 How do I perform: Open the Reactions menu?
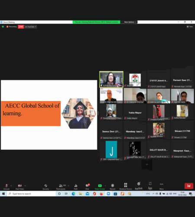pos(139,186)
